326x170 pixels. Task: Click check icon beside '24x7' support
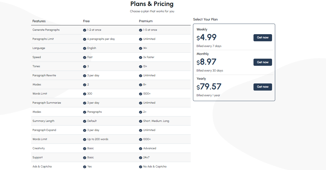click(x=140, y=158)
